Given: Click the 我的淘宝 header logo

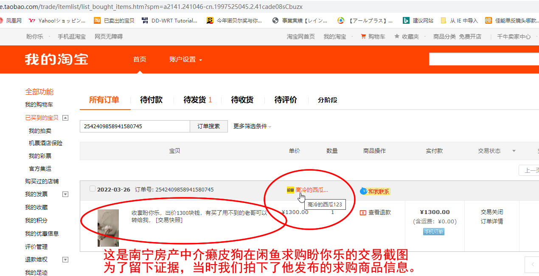Looking at the screenshot, I should pyautogui.click(x=56, y=59).
